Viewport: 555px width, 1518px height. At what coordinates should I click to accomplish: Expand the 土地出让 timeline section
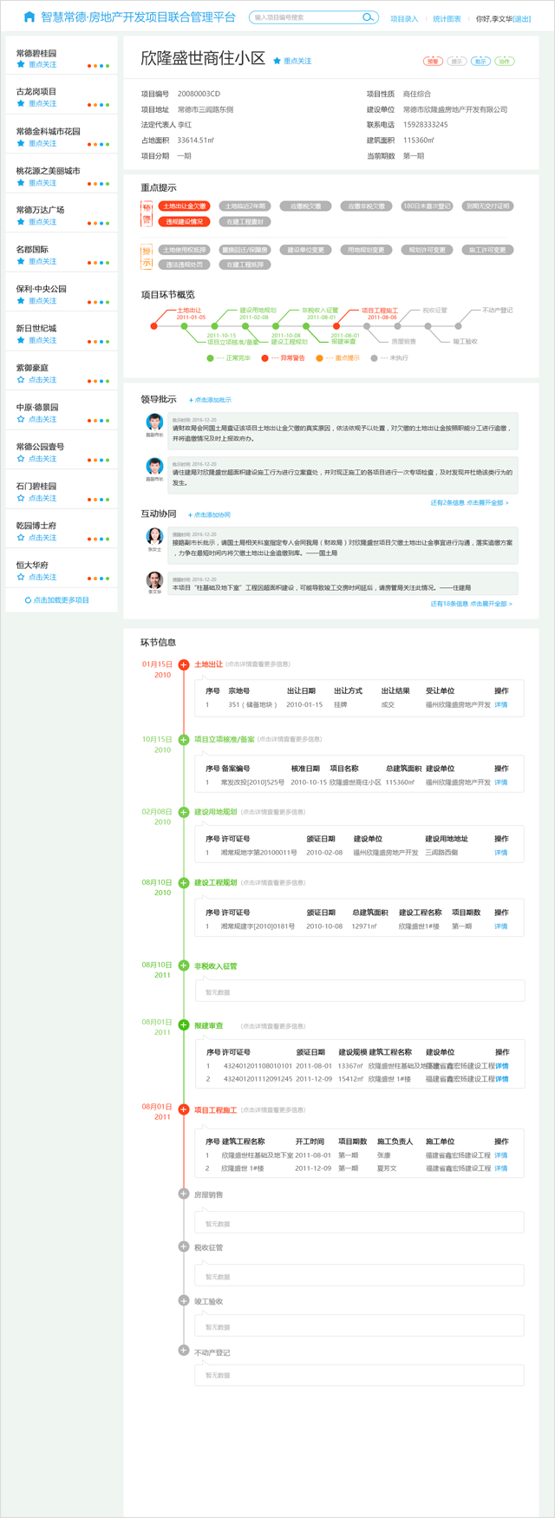click(x=184, y=664)
